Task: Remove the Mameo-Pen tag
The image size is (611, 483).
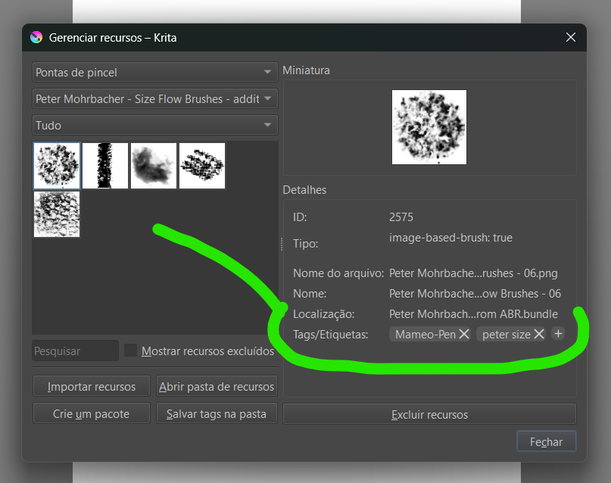Action: 463,334
